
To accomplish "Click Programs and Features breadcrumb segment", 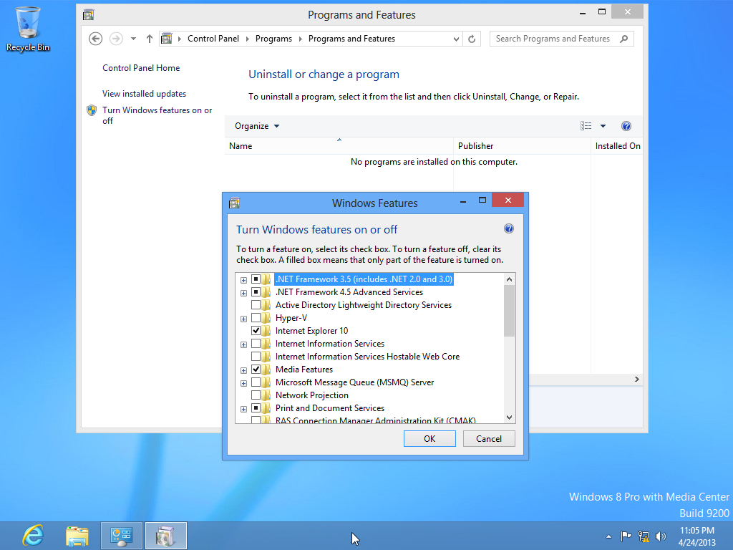I will 351,39.
